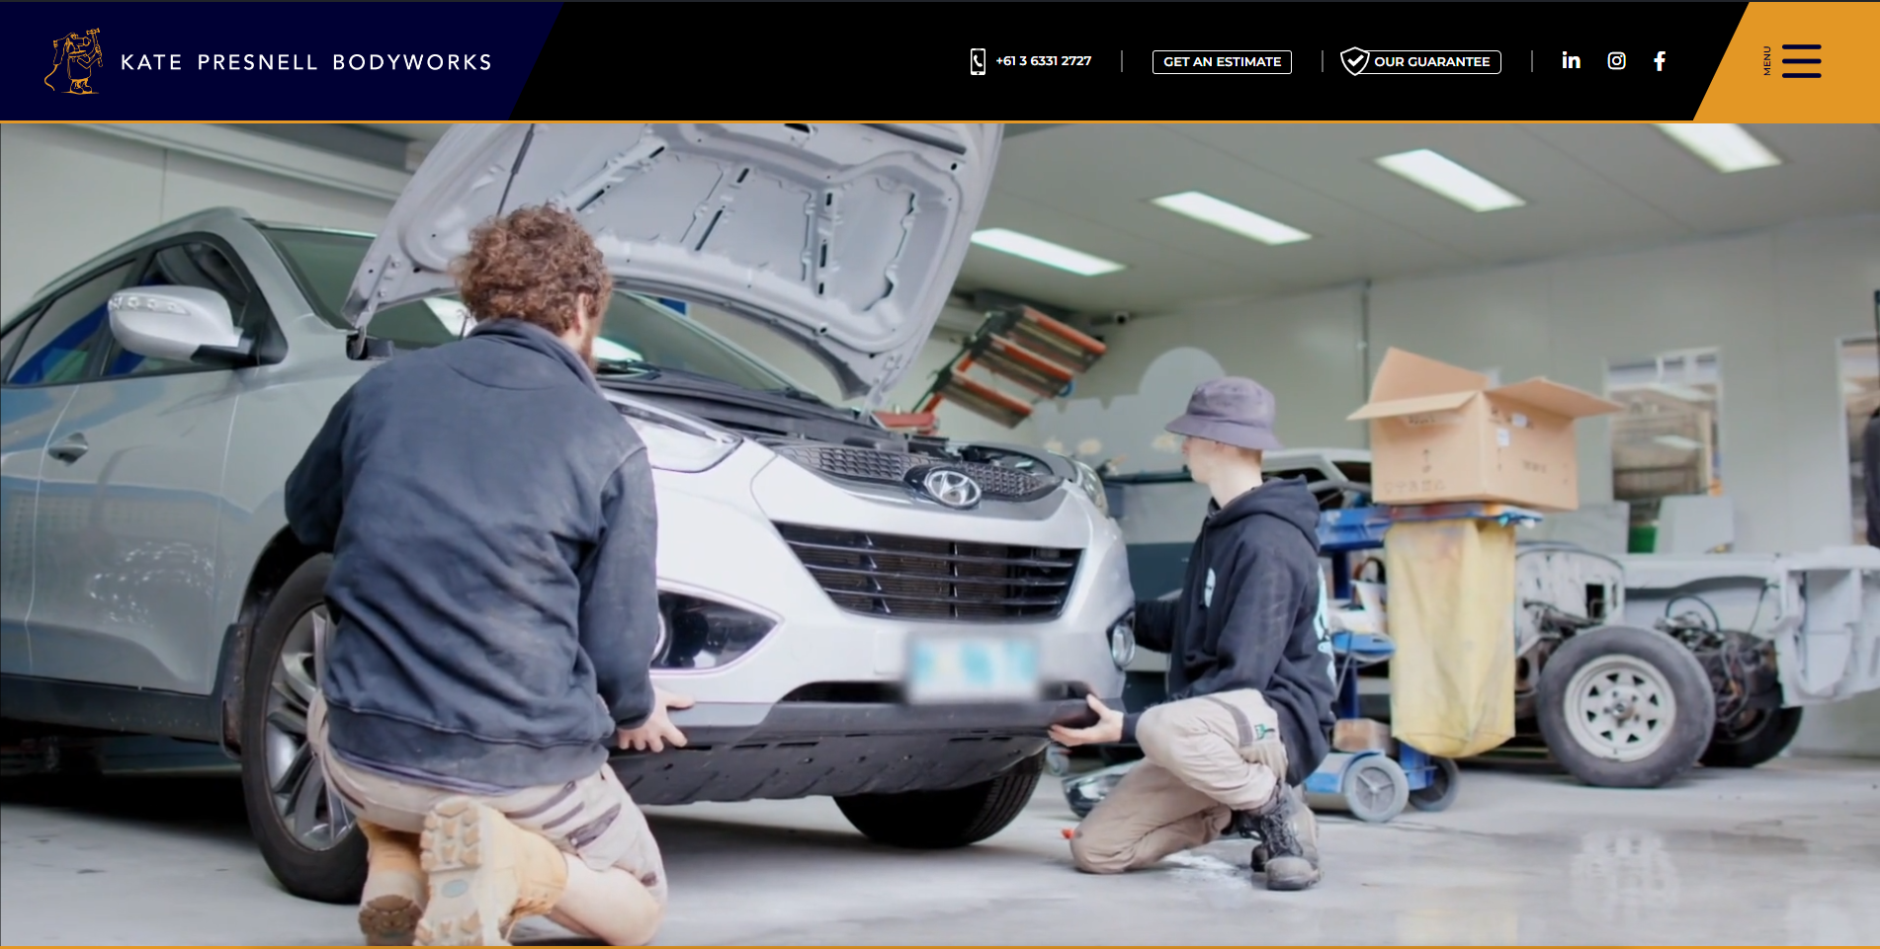Click the shield checkmark guarantee icon

[1354, 61]
